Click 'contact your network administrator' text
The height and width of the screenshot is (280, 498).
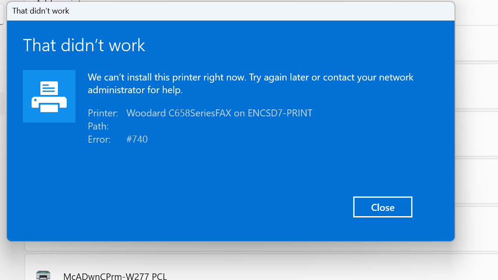click(x=368, y=77)
